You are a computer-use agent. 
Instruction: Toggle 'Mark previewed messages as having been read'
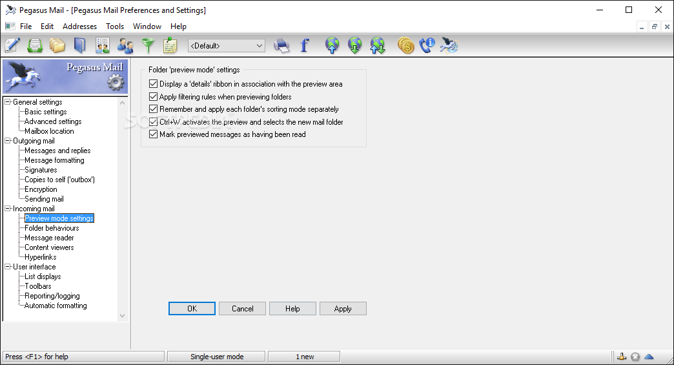(x=153, y=134)
